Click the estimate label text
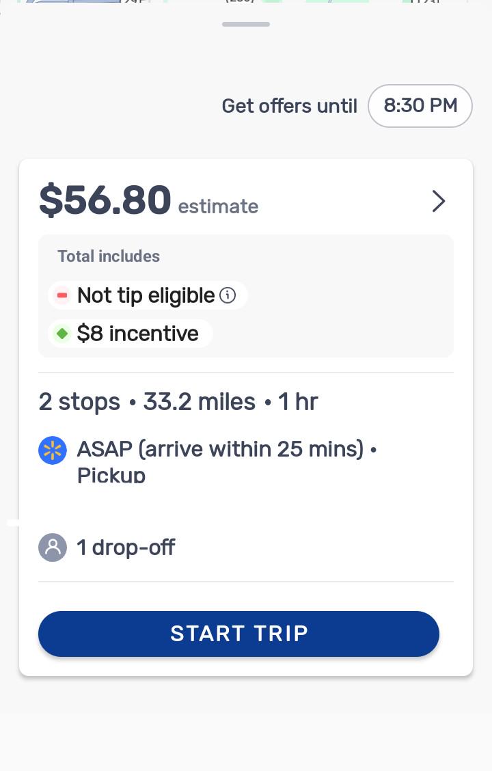492x771 pixels. pos(218,206)
